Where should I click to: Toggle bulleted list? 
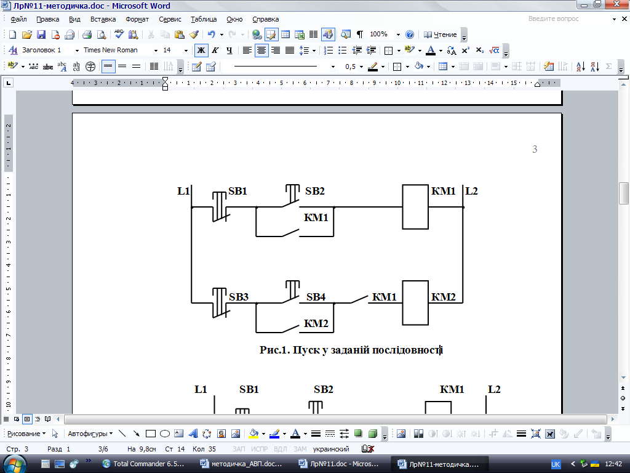tap(342, 51)
